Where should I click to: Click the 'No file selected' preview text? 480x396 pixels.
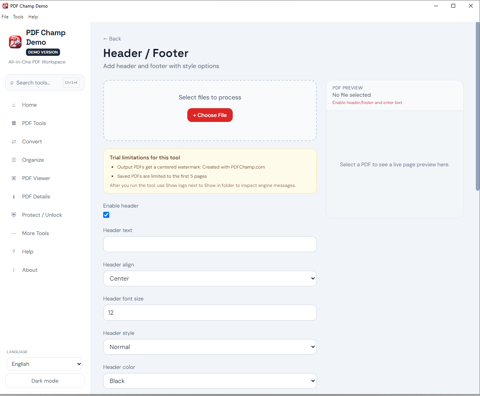click(x=352, y=95)
